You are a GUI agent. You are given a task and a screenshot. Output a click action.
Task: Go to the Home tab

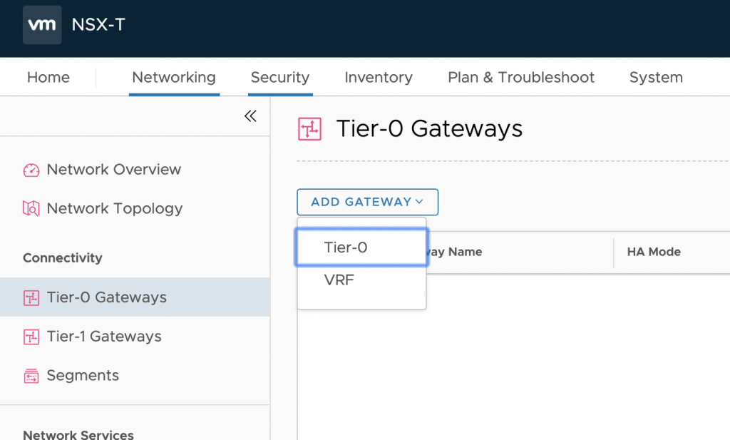click(x=48, y=77)
